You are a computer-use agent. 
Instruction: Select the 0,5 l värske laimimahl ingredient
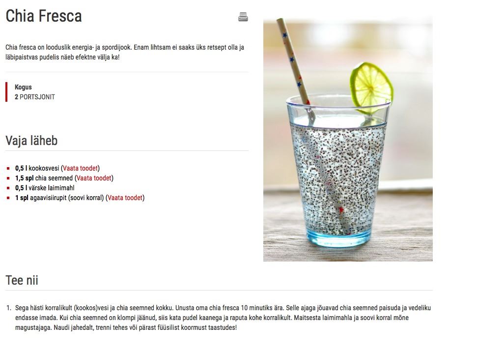(x=45, y=188)
